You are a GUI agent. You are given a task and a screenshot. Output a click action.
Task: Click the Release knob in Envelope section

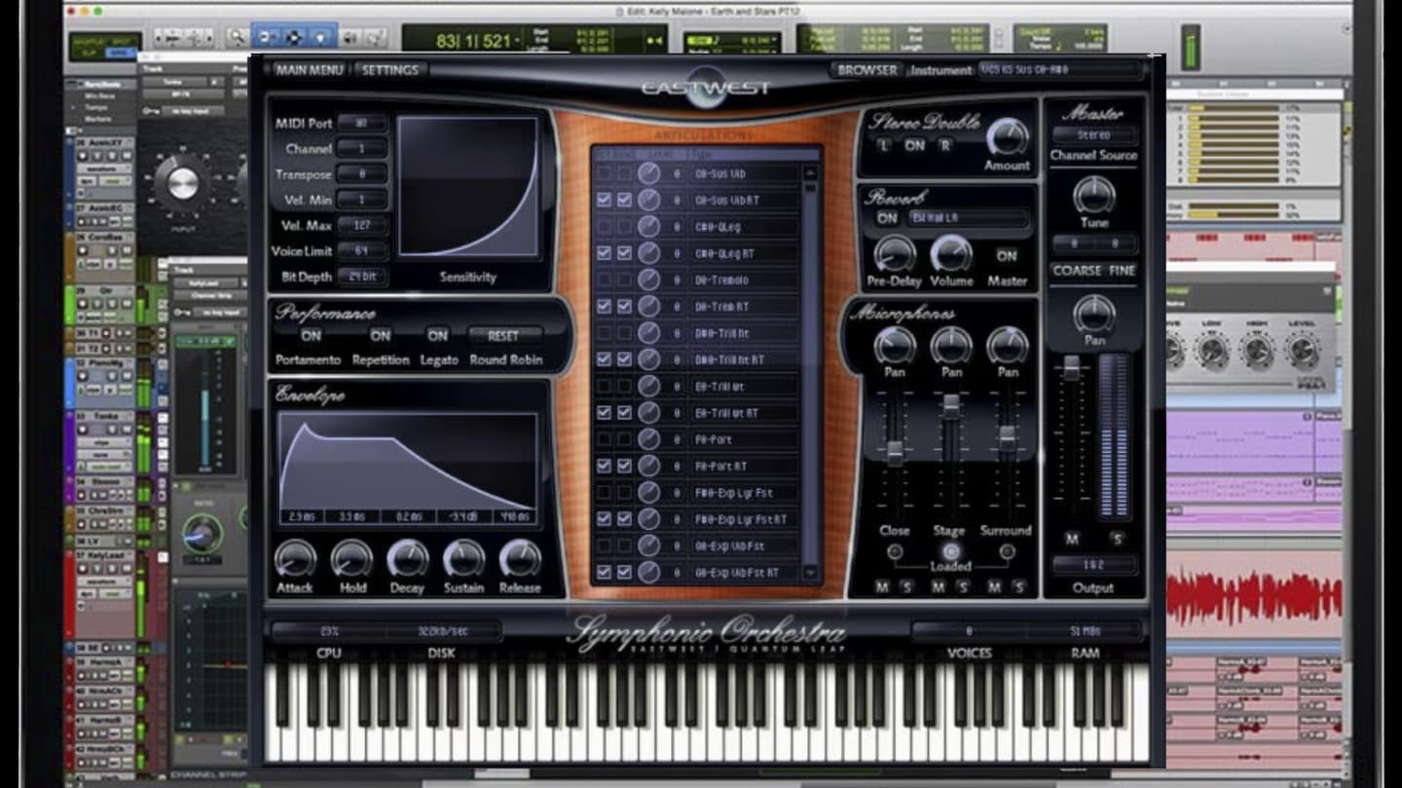(520, 559)
